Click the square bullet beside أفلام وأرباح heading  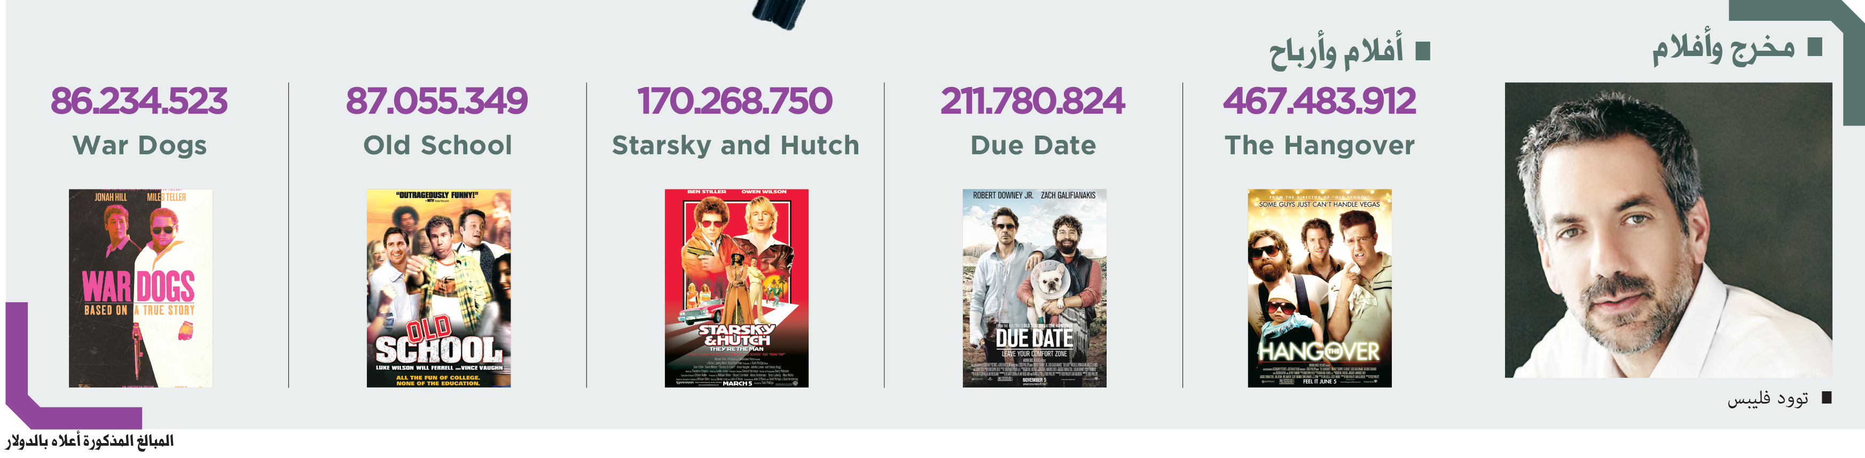point(1423,51)
